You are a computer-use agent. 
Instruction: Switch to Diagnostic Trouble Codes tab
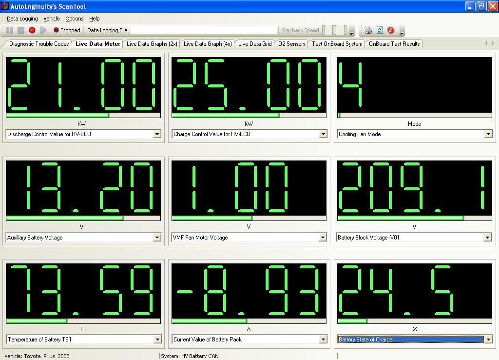pos(38,44)
